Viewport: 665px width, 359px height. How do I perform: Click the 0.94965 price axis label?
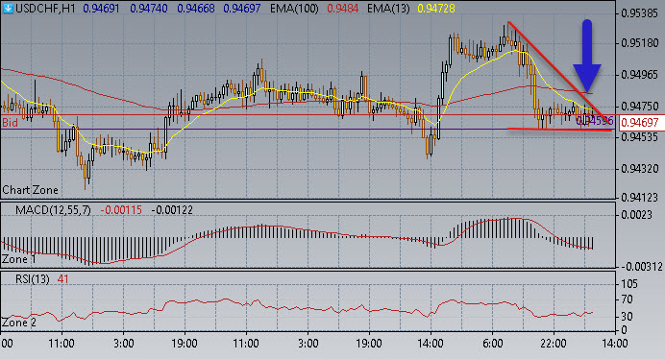[640, 75]
